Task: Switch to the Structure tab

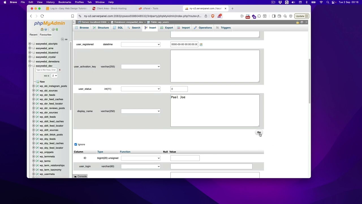Action: point(101,28)
